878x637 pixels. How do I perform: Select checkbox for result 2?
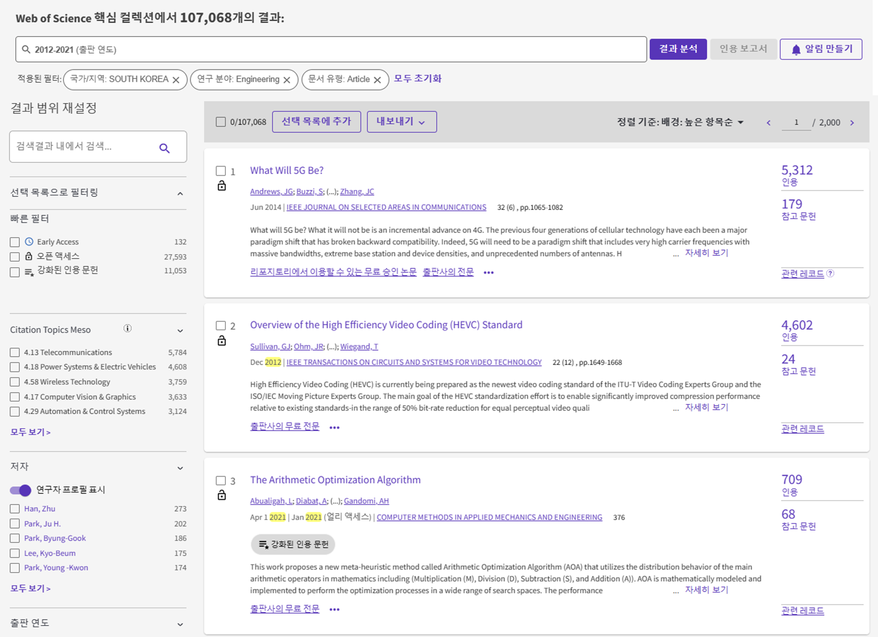point(221,325)
